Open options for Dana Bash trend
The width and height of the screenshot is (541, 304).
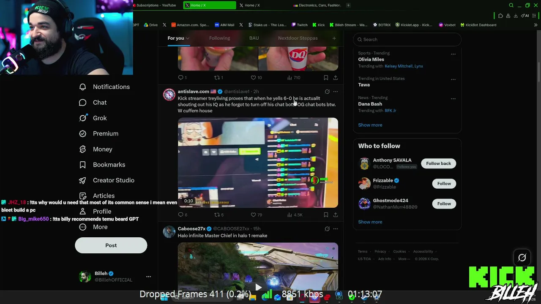(x=453, y=99)
